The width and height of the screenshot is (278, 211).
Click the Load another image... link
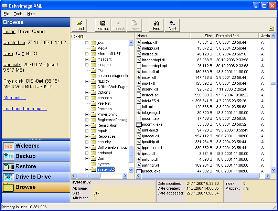[25, 109]
